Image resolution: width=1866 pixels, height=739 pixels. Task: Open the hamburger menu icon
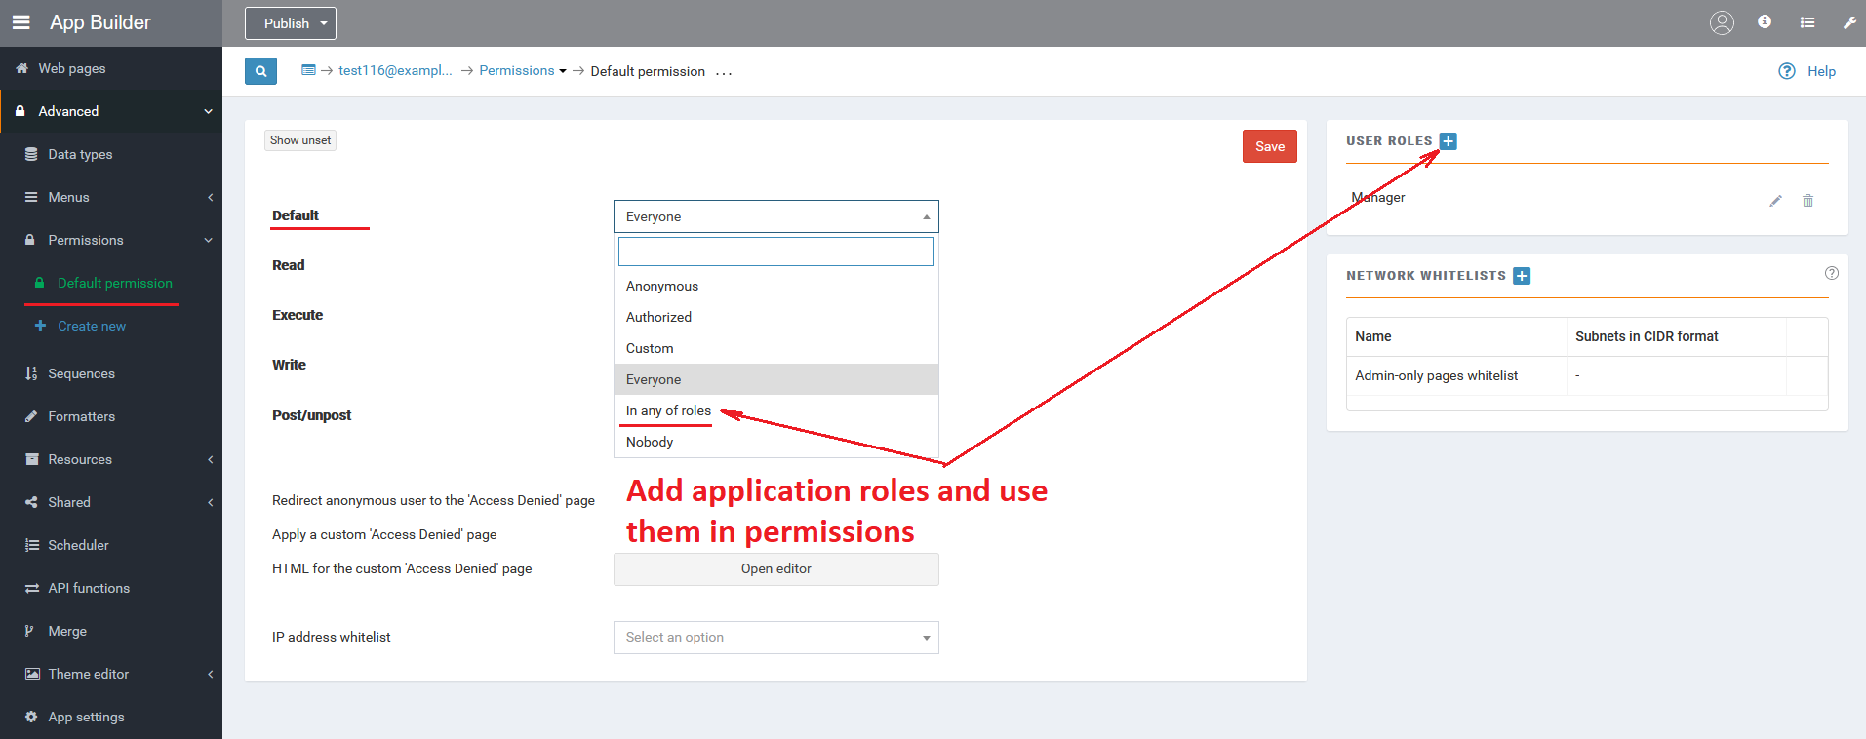pos(20,22)
